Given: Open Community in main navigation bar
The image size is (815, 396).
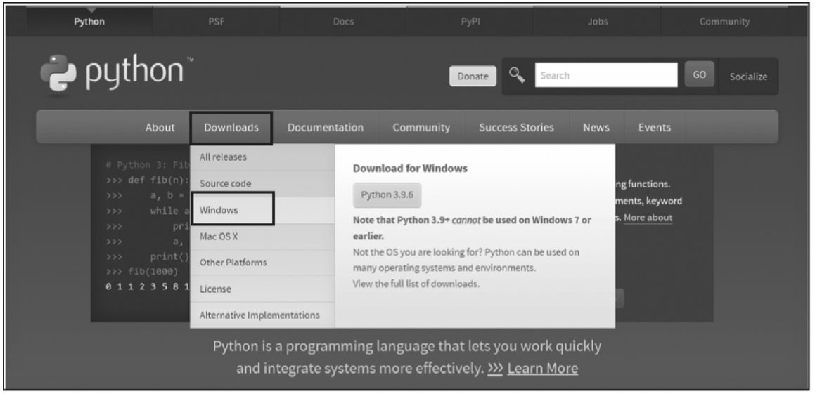Looking at the screenshot, I should coord(421,128).
